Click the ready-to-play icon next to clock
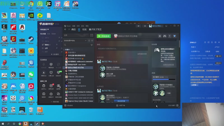Screen dimensions: 224x126 92,41
